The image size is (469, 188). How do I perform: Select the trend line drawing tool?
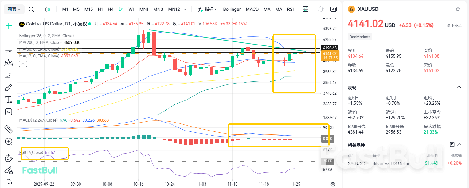click(x=8, y=38)
